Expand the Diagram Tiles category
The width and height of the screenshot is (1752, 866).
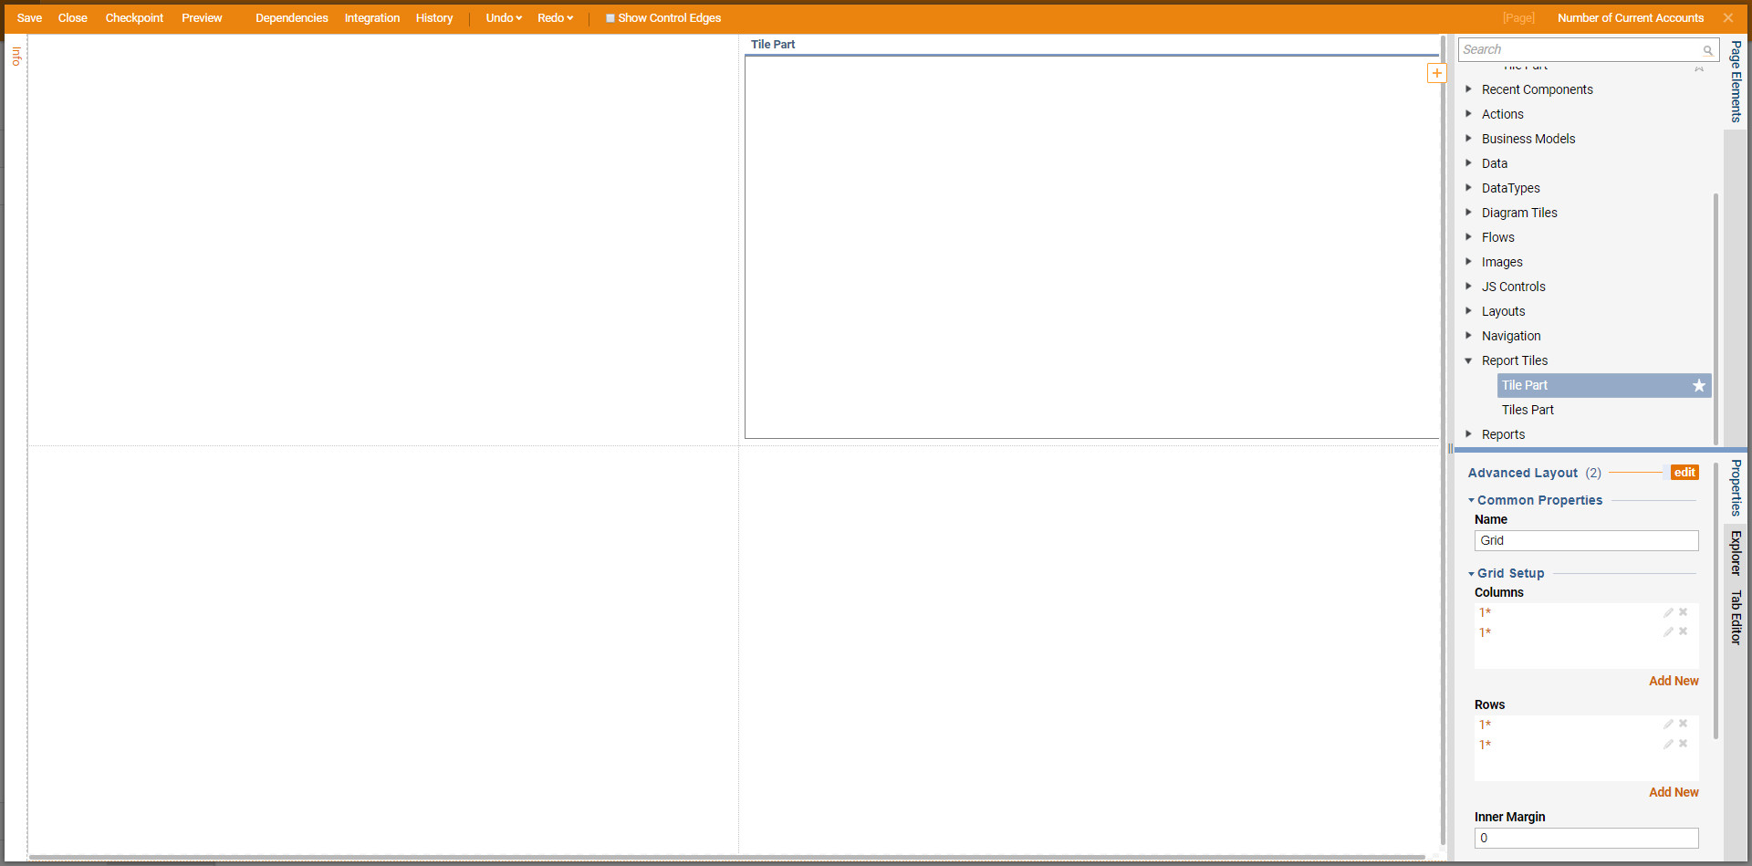click(1468, 213)
